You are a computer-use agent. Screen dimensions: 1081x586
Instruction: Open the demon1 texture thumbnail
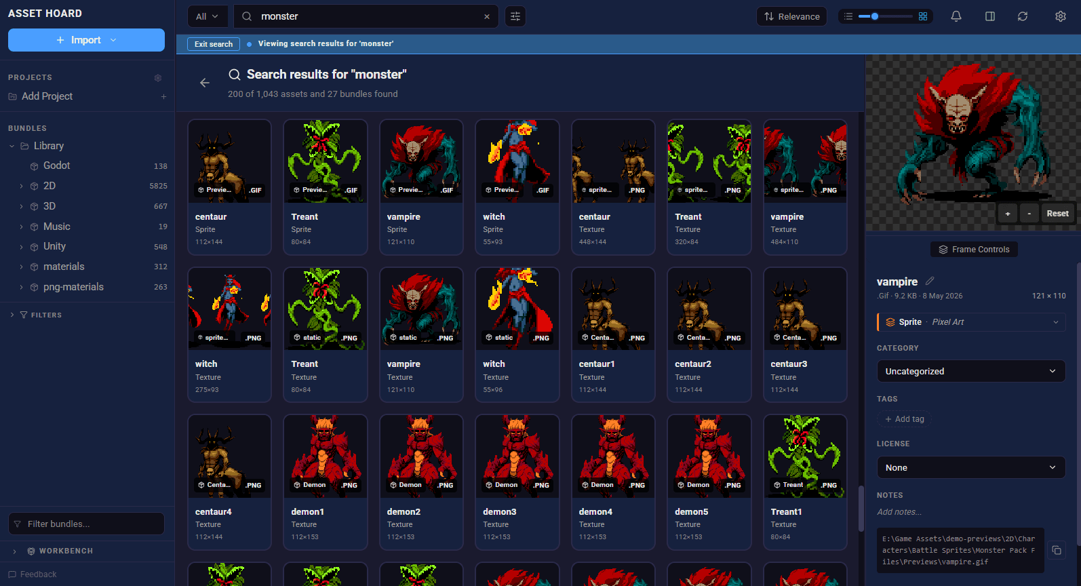coord(326,456)
